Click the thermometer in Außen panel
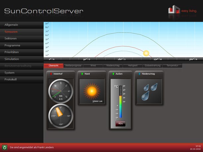 (121, 101)
